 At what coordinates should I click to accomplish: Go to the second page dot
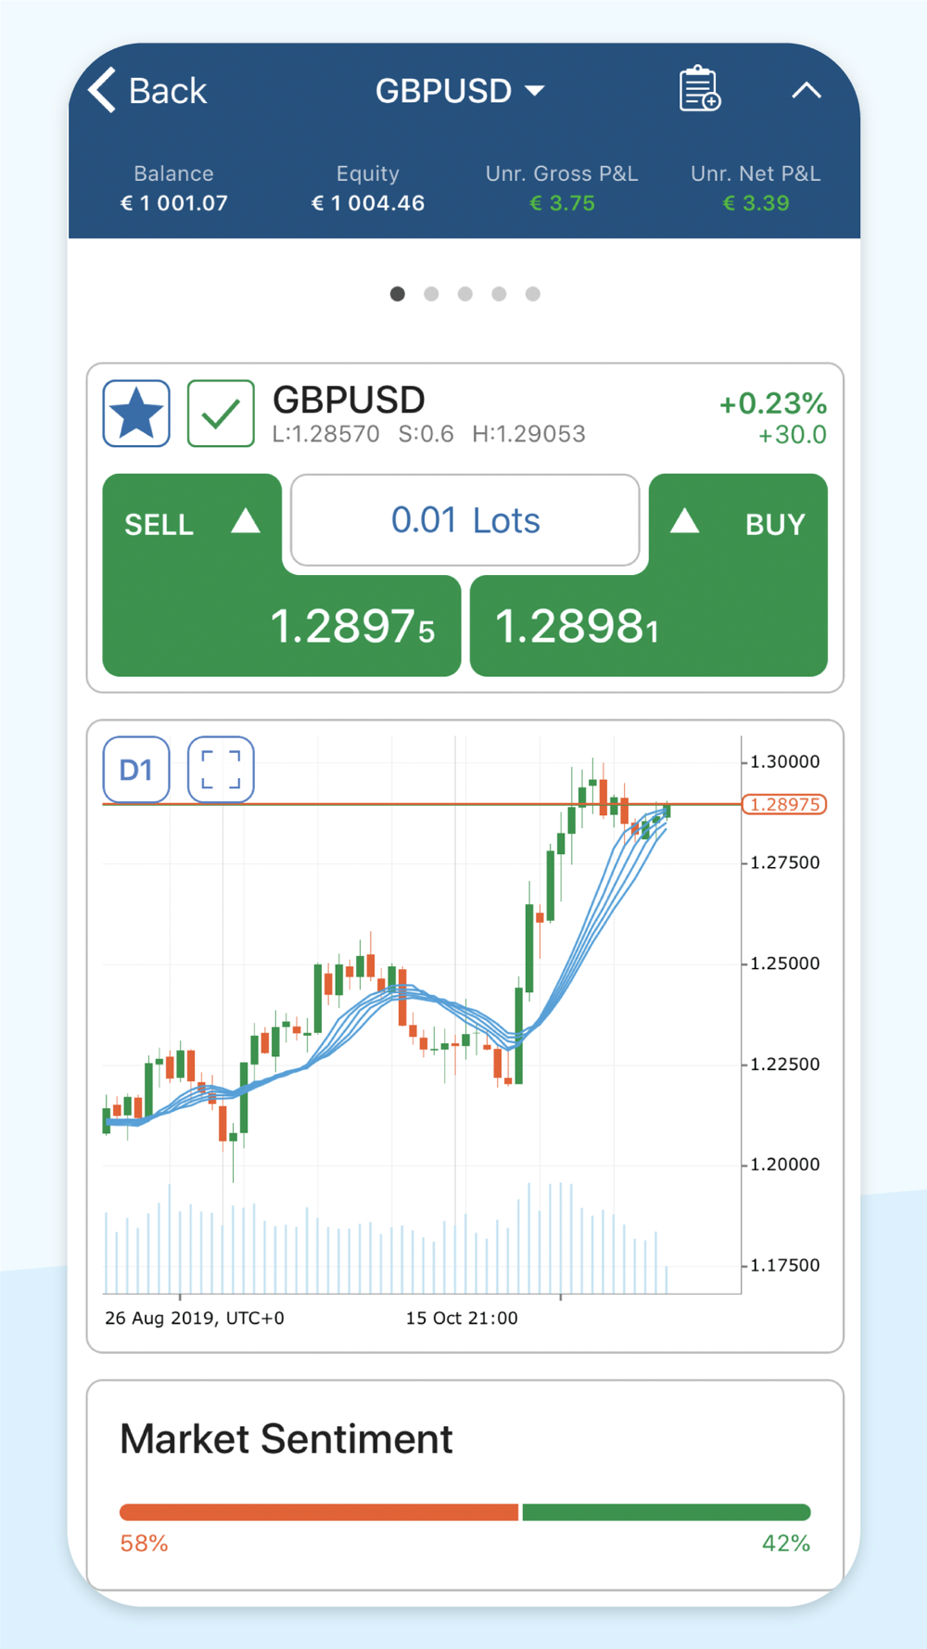431,294
